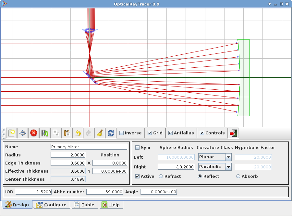292x216 pixels.
Task: Click the copy icon in toolbar
Action: click(56, 133)
